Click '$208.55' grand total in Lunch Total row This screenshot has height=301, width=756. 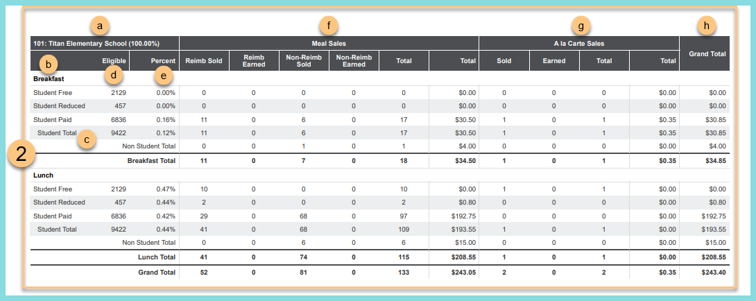click(713, 257)
